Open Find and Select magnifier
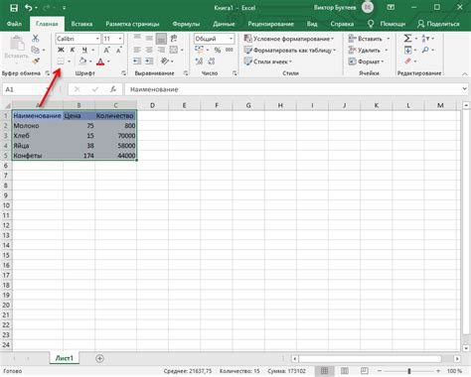471x377 pixels. [425, 50]
